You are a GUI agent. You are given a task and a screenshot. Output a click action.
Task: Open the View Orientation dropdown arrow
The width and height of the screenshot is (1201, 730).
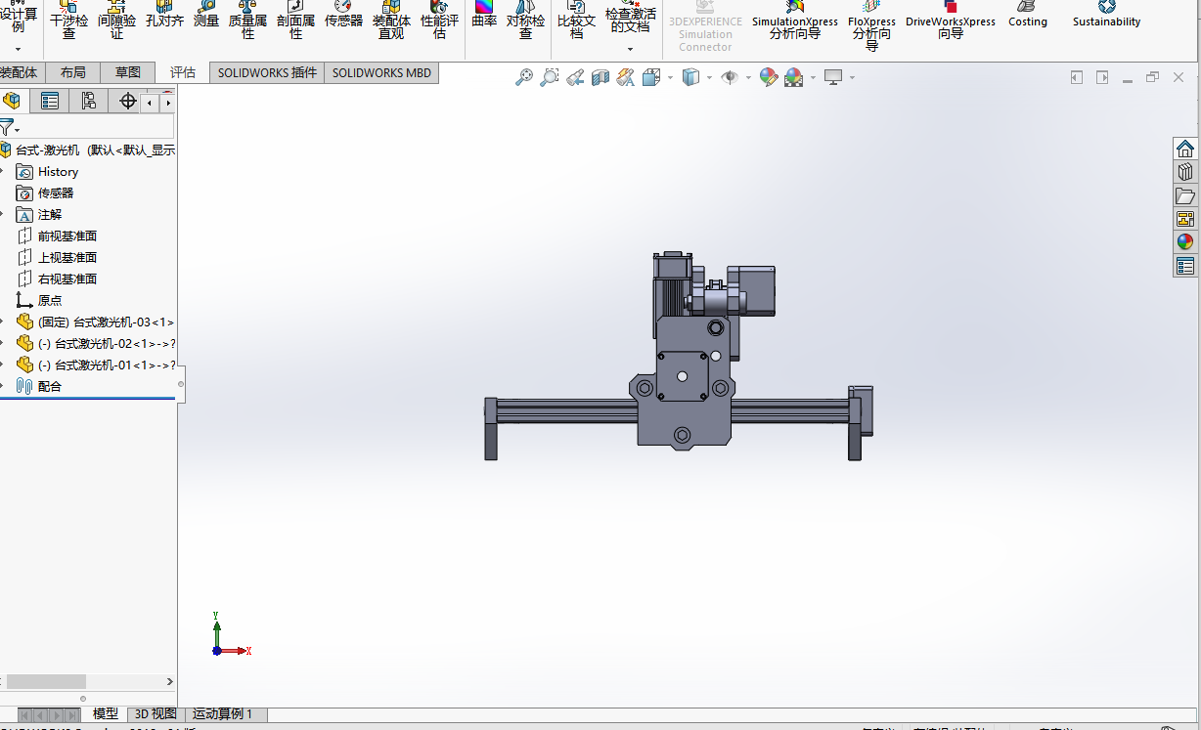tap(669, 77)
